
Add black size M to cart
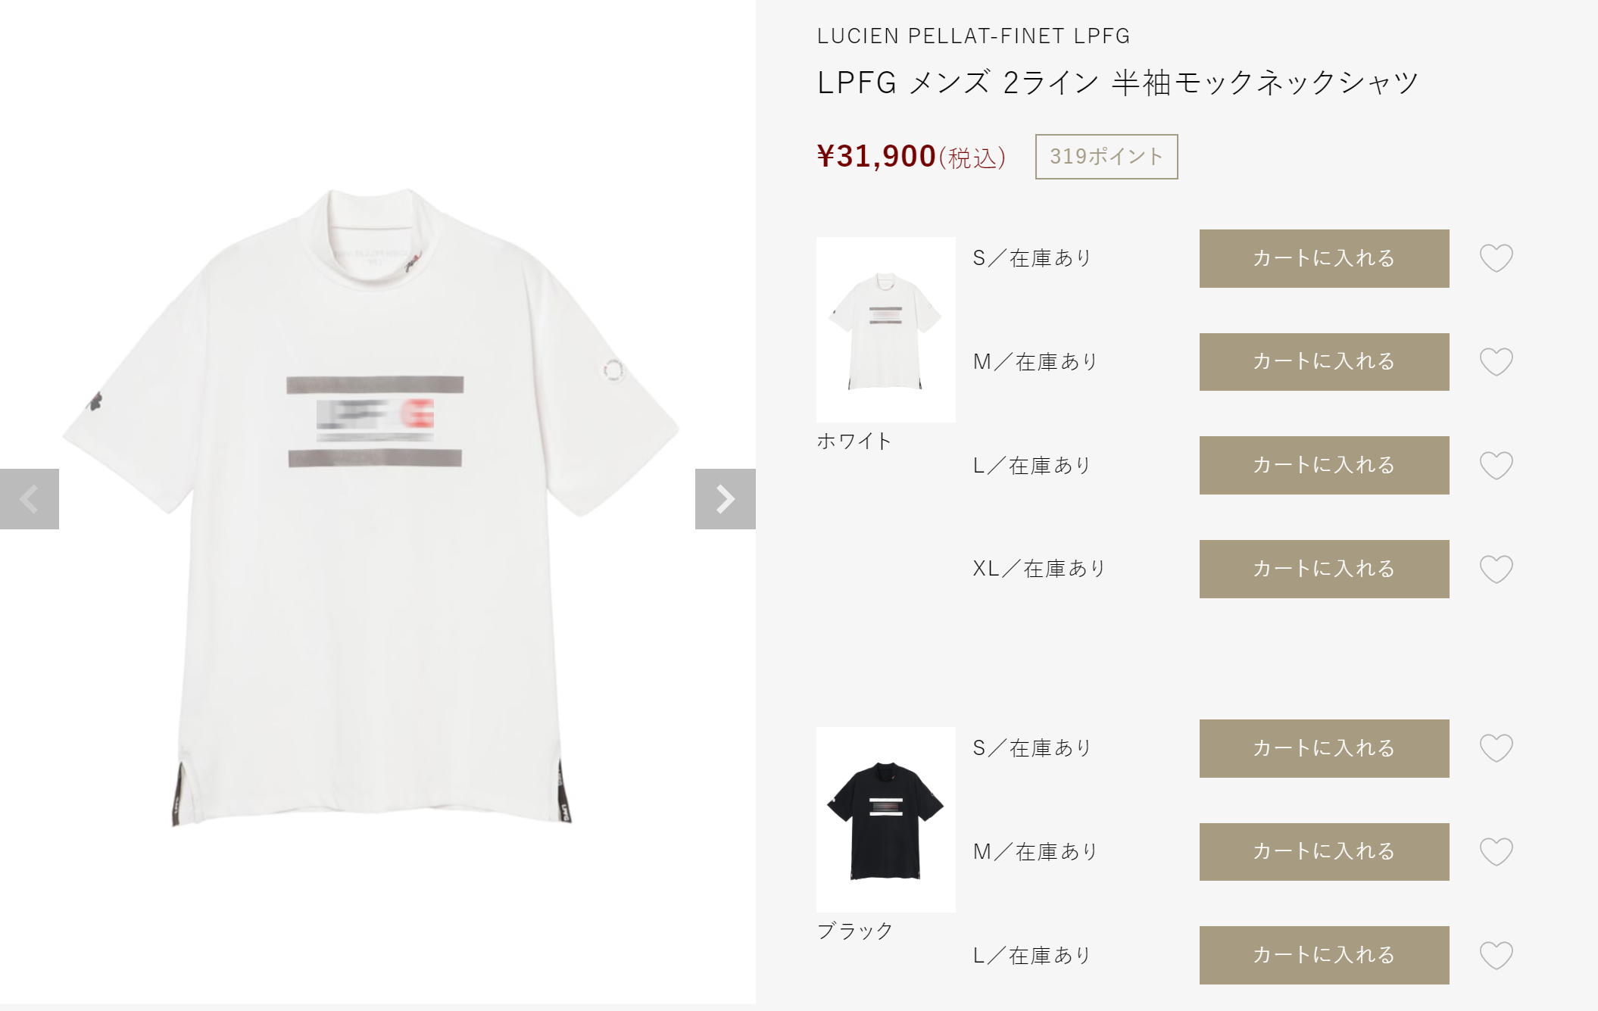coord(1325,852)
